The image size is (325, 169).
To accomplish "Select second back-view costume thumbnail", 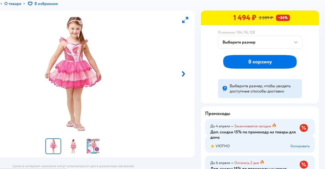I will pos(73,146).
